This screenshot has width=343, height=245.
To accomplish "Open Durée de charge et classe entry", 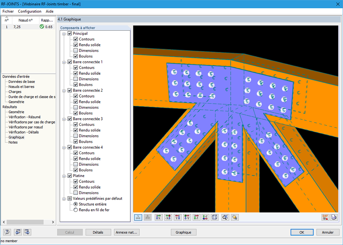I will [x=32, y=97].
